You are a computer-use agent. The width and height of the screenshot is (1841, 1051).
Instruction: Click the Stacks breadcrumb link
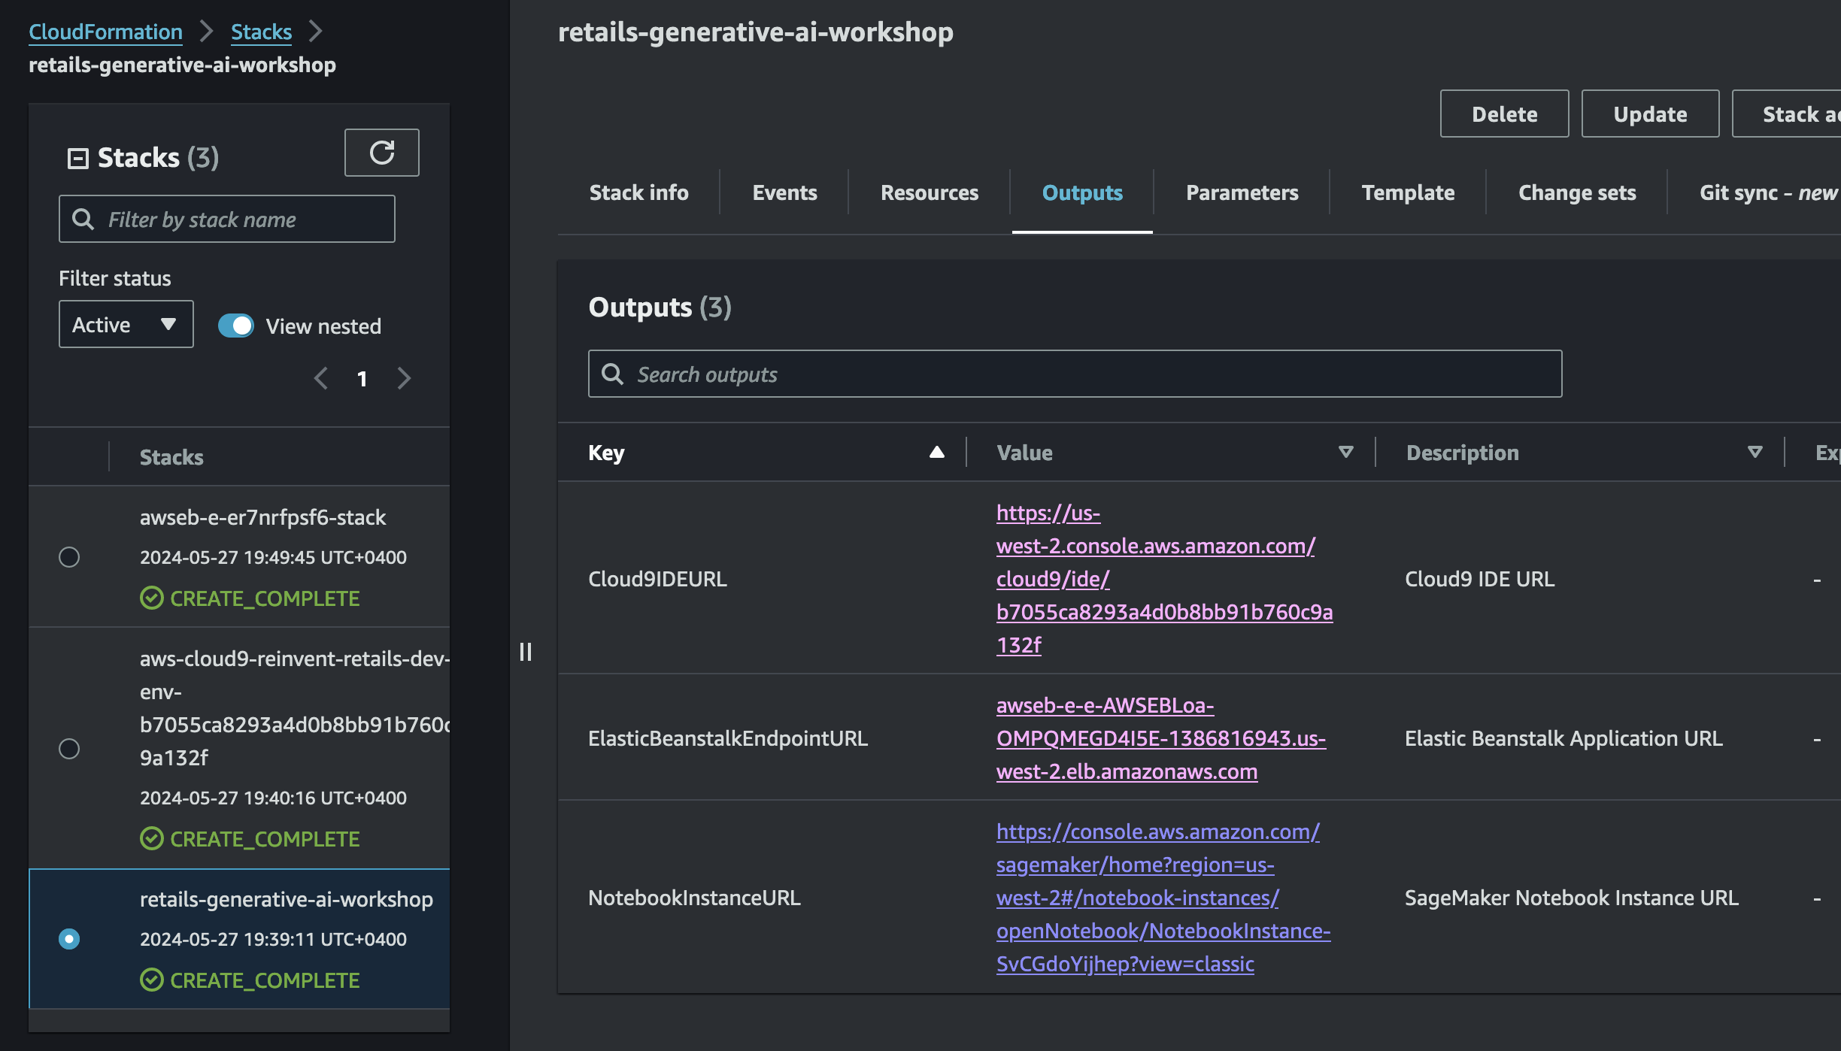click(x=261, y=32)
